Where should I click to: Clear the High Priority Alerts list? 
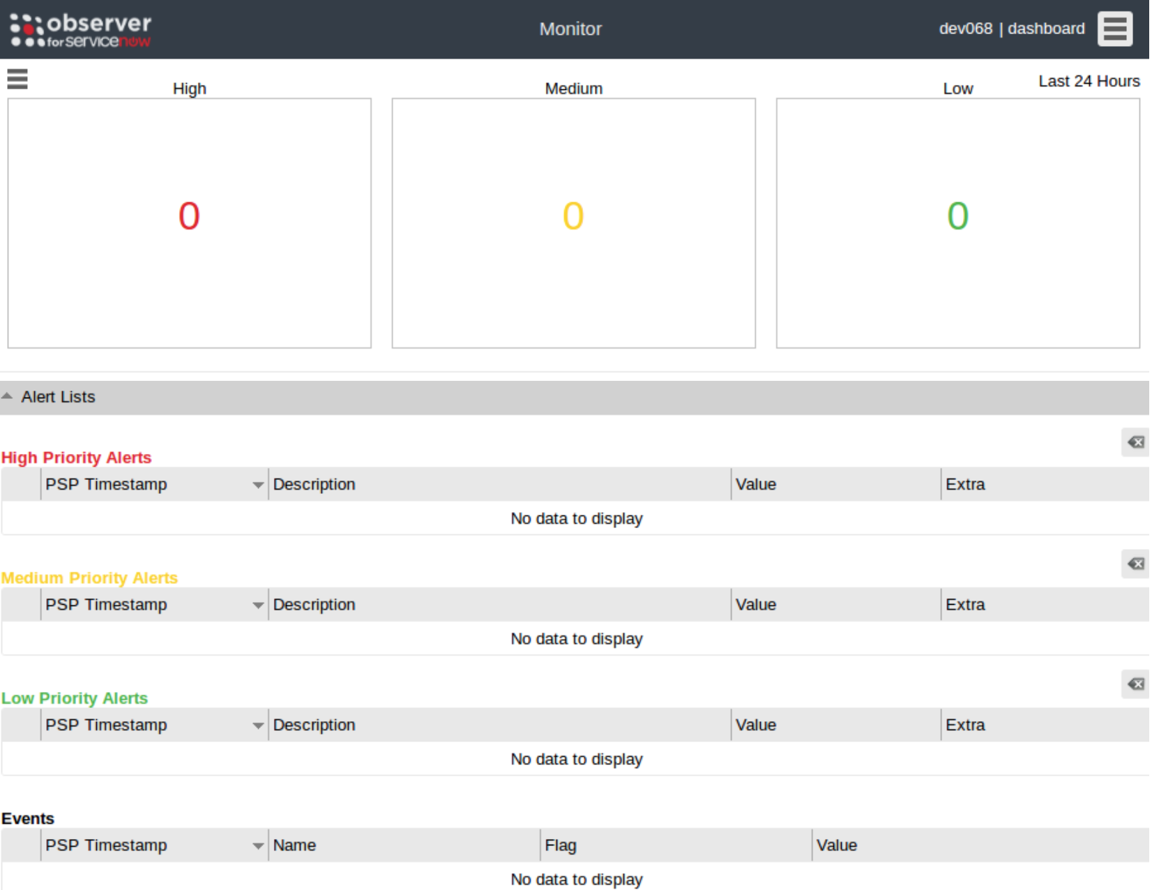point(1135,442)
